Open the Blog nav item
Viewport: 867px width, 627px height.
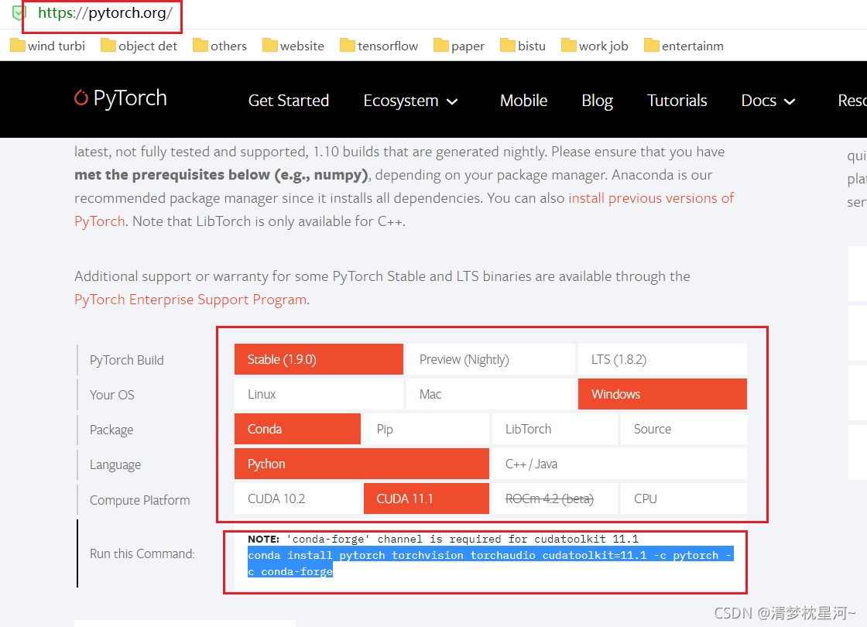597,101
